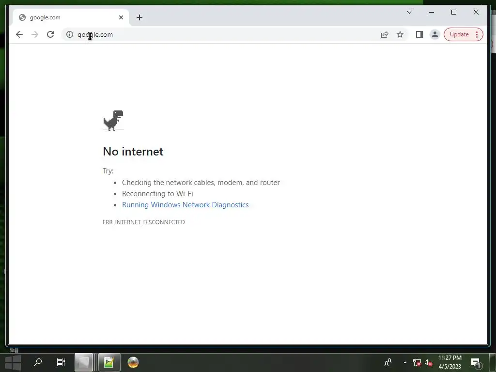496x372 pixels.
Task: Expand the tab search chevron
Action: click(409, 12)
